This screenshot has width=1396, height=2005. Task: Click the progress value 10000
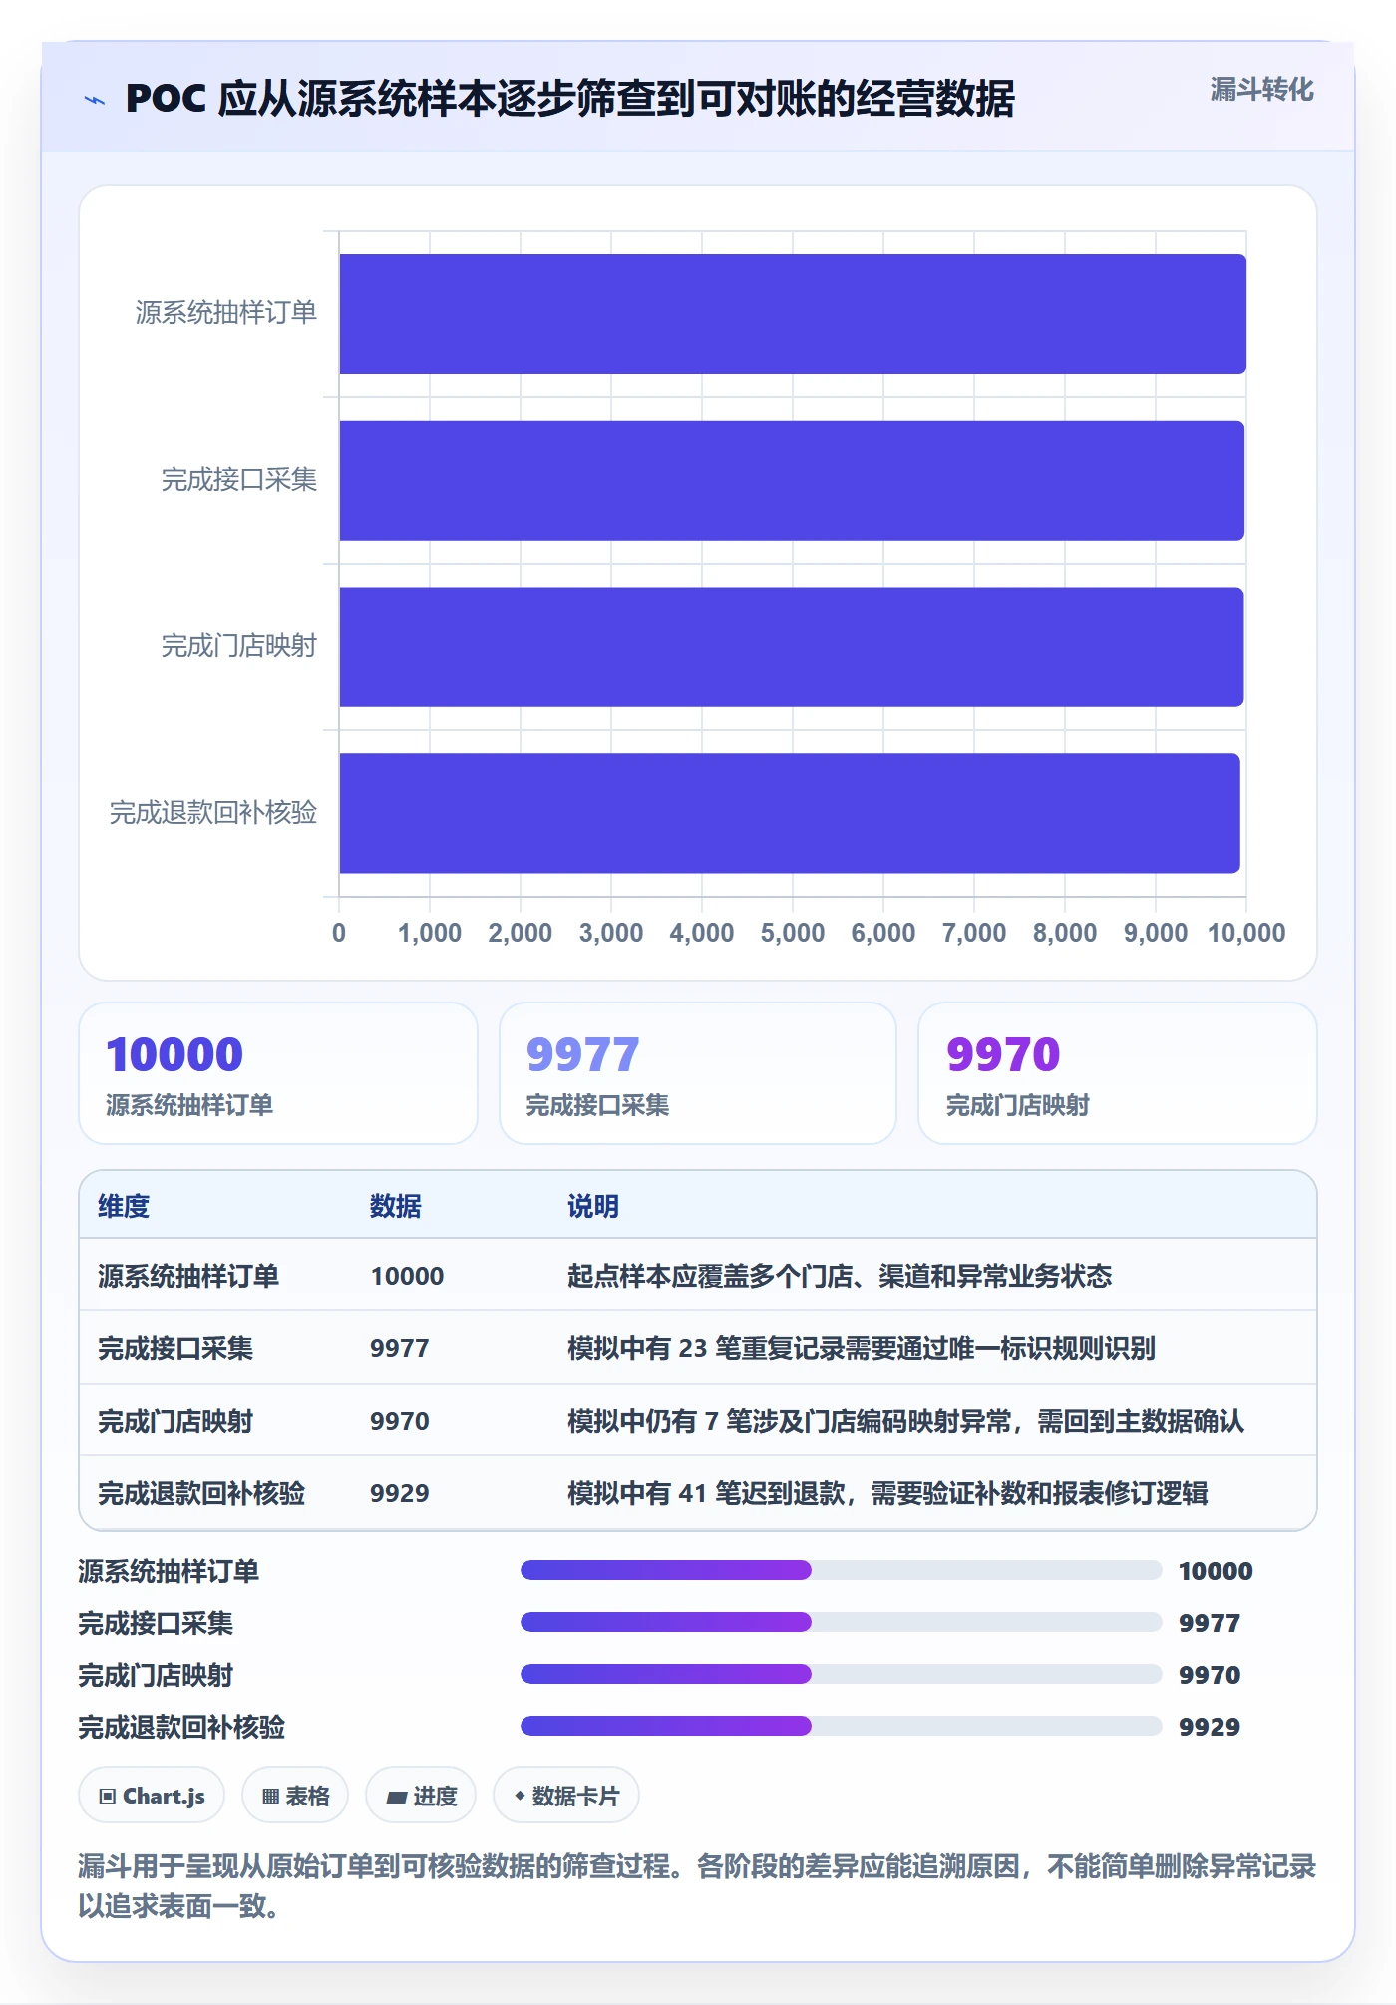[1216, 1571]
